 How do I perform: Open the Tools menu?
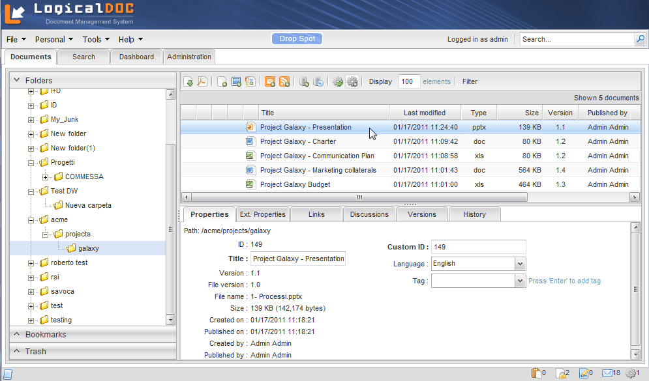pos(95,39)
